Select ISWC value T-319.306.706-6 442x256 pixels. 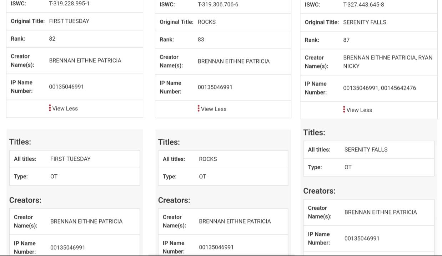218,4
